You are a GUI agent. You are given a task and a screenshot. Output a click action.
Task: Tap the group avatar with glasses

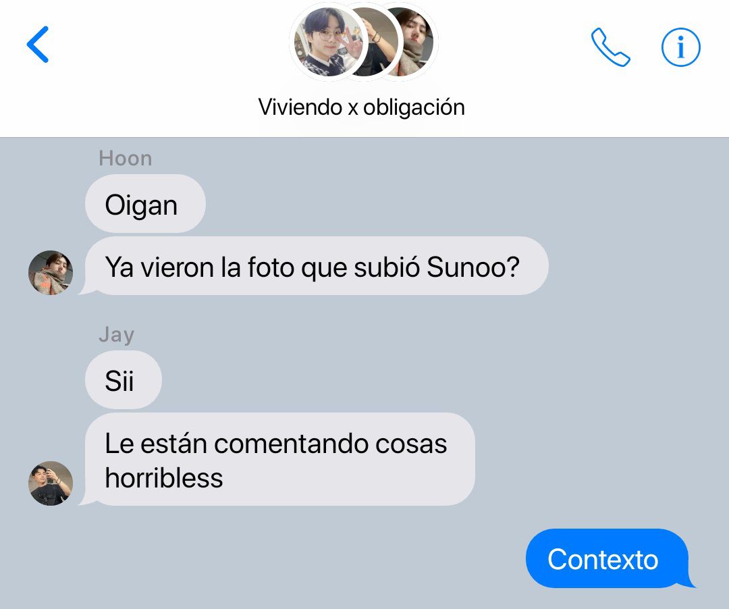(329, 43)
